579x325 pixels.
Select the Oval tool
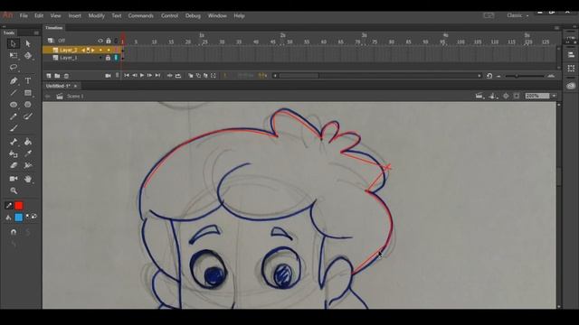[14, 105]
